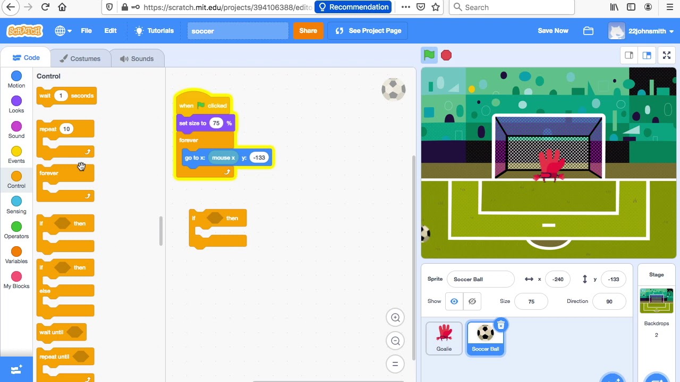Select the Control category

click(x=16, y=180)
